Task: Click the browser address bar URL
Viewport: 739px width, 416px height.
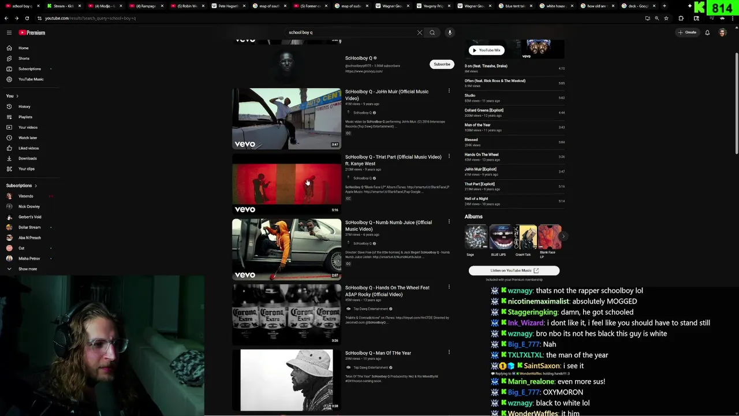Action: [91, 18]
